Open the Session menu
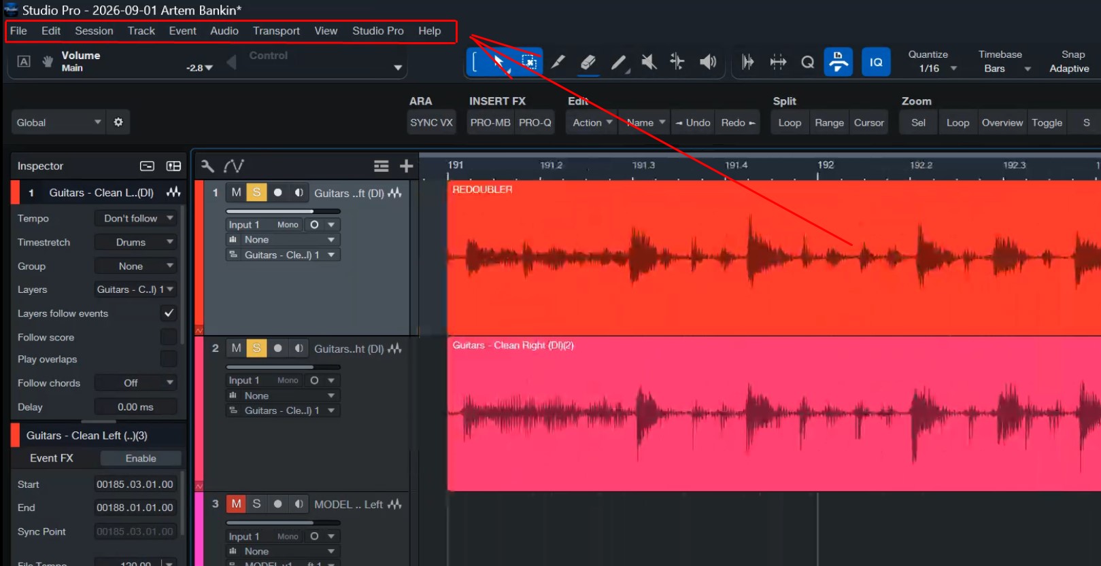The width and height of the screenshot is (1101, 566). pyautogui.click(x=94, y=31)
